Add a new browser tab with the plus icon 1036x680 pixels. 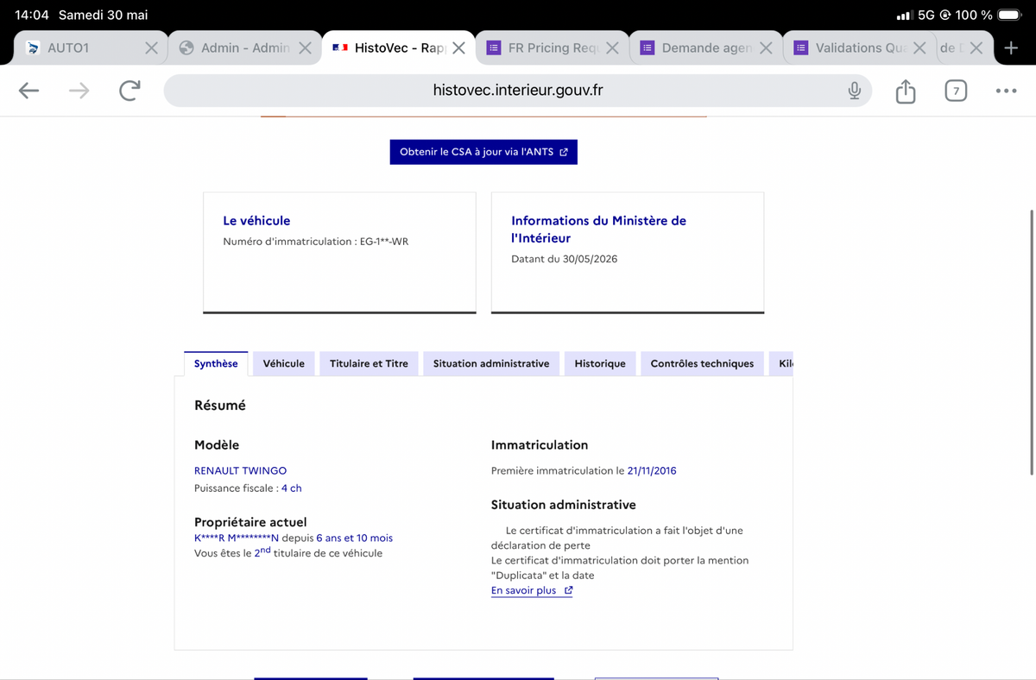click(x=1012, y=47)
